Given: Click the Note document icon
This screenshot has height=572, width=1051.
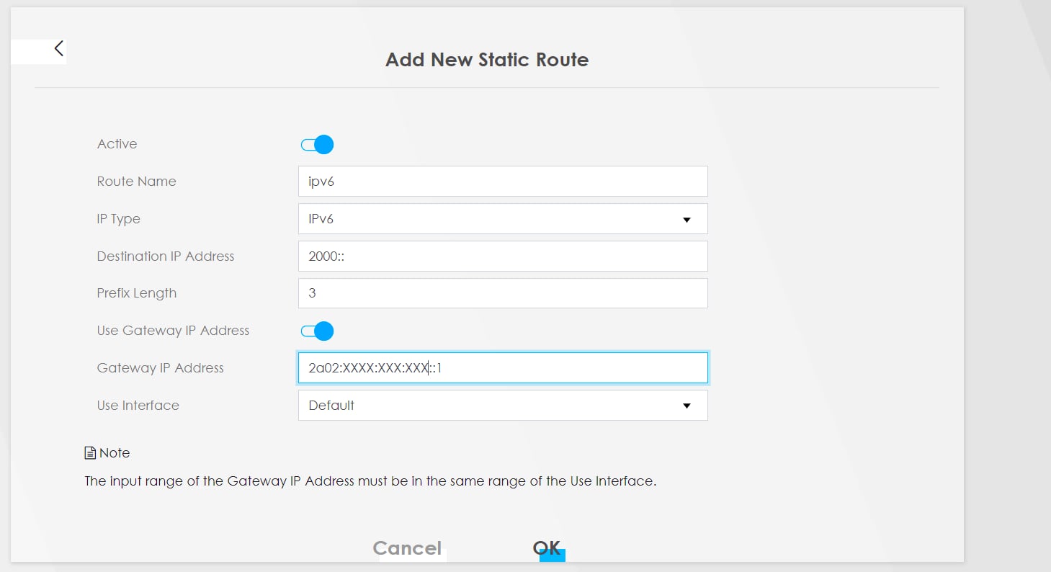Looking at the screenshot, I should pyautogui.click(x=90, y=453).
